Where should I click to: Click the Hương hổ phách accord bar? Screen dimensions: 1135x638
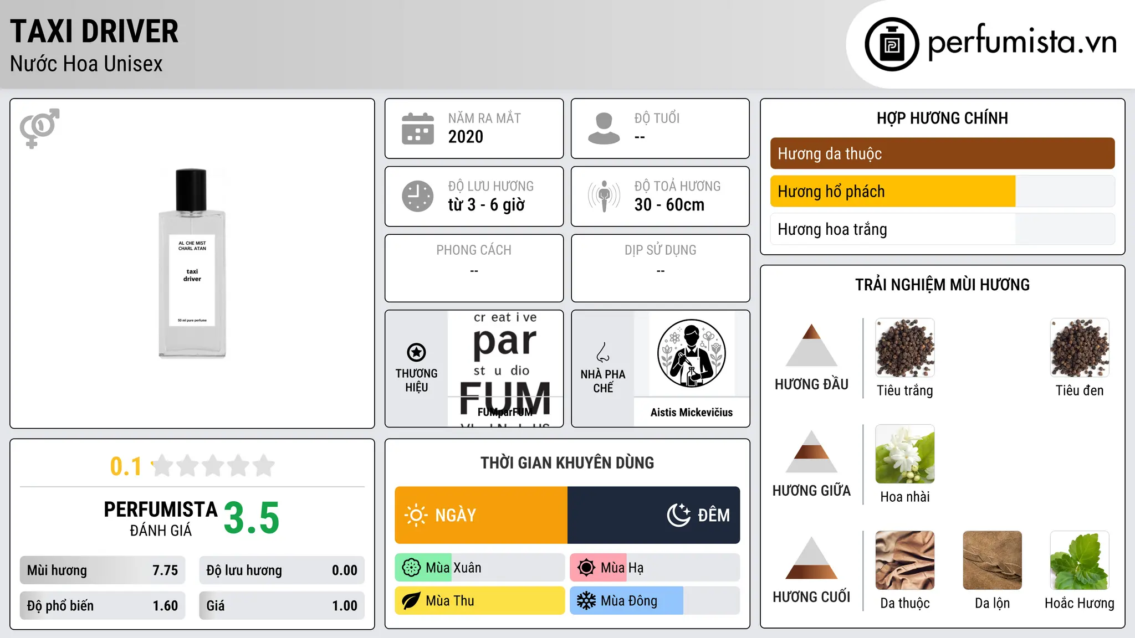943,191
